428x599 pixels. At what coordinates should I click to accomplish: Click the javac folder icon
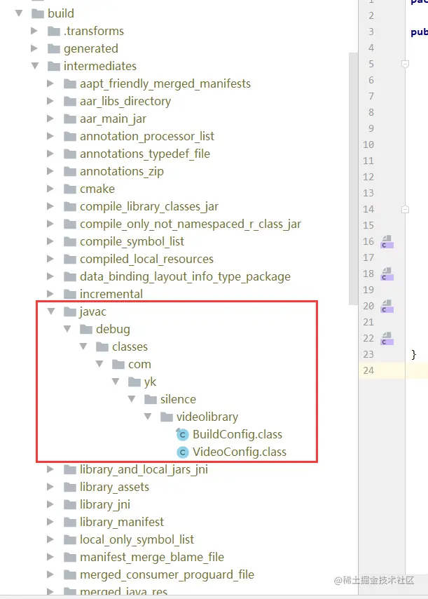pos(70,311)
